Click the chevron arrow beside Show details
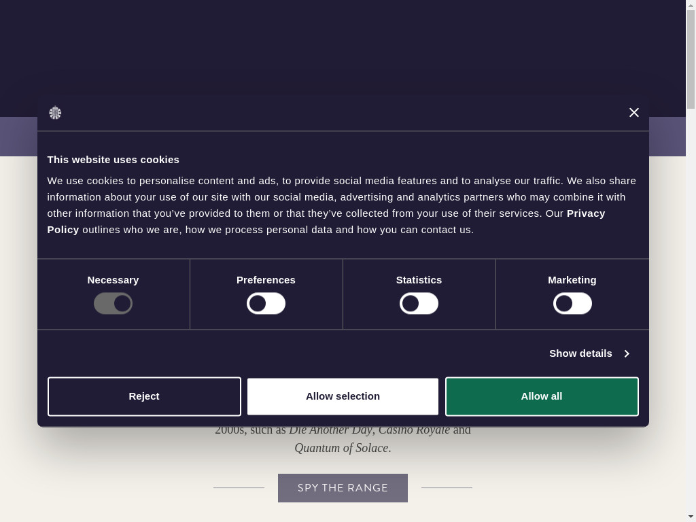 (x=627, y=353)
